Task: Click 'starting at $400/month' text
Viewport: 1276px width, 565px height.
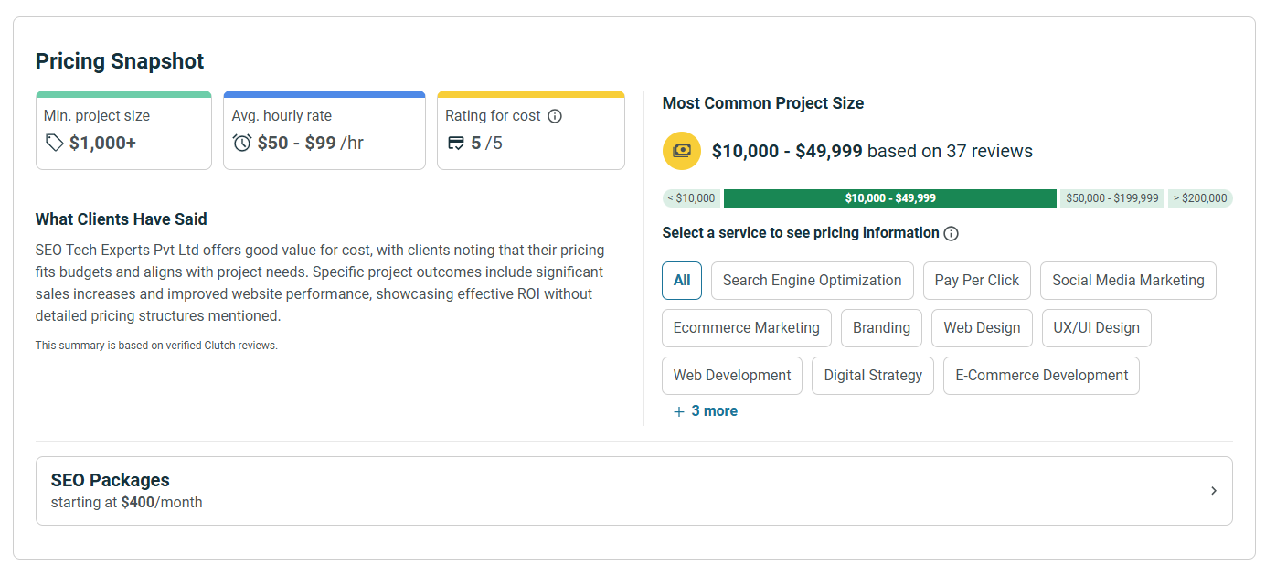Action: pyautogui.click(x=127, y=502)
